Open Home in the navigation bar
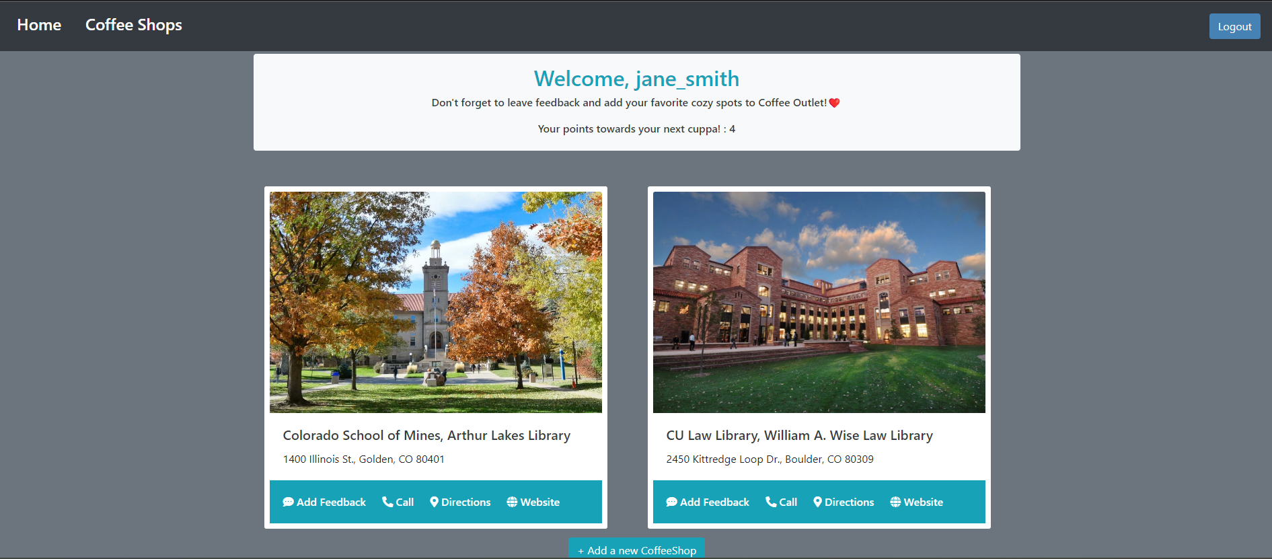1272x559 pixels. [x=39, y=25]
